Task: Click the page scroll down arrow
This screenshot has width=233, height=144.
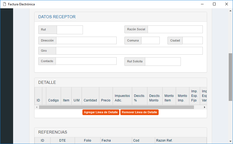Action: click(x=231, y=141)
